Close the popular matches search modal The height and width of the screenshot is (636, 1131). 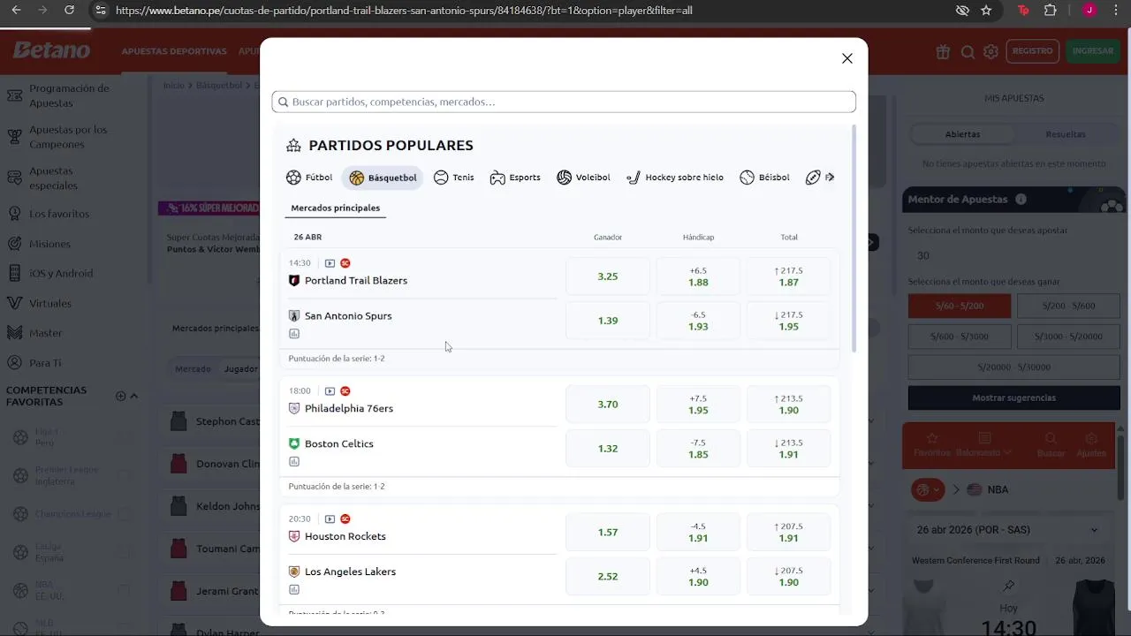coord(846,58)
